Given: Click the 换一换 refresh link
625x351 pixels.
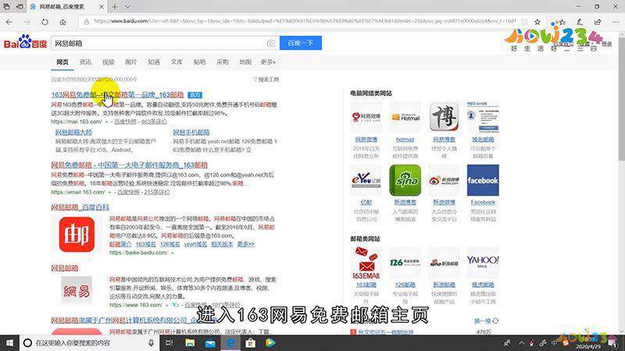Looking at the screenshot, I should (x=486, y=321).
